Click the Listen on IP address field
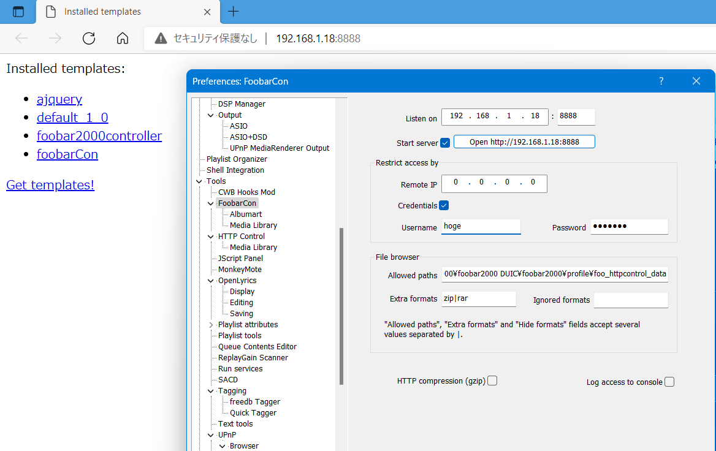 [495, 116]
